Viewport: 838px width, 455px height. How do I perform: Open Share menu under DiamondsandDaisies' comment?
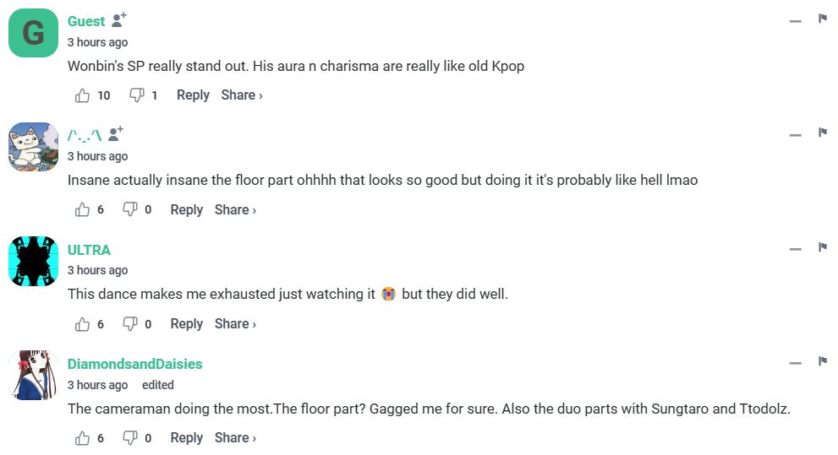coord(235,438)
